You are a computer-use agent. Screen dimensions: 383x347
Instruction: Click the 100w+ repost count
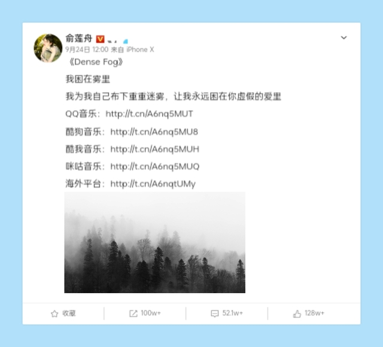[x=151, y=313]
